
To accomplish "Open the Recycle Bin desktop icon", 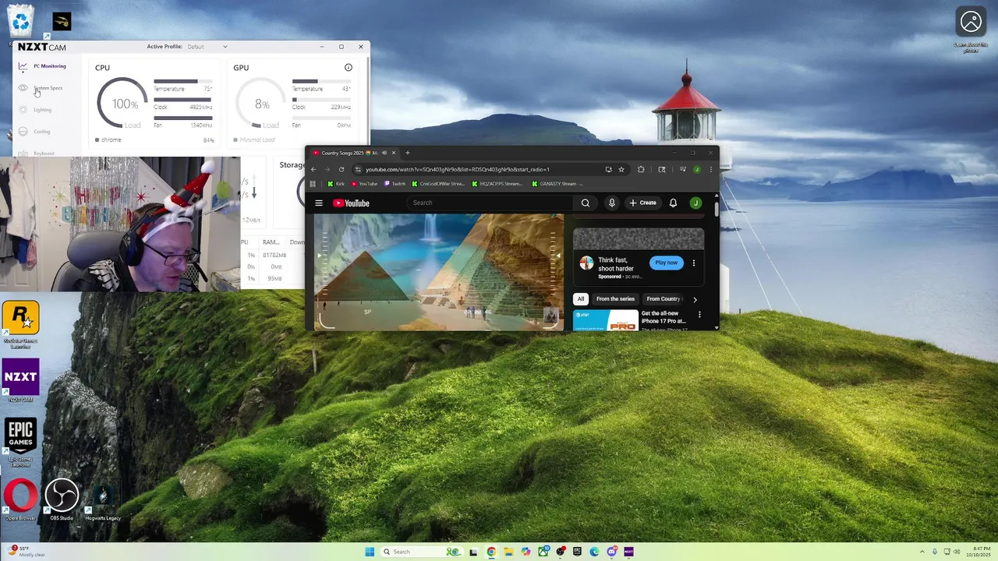I will [20, 22].
